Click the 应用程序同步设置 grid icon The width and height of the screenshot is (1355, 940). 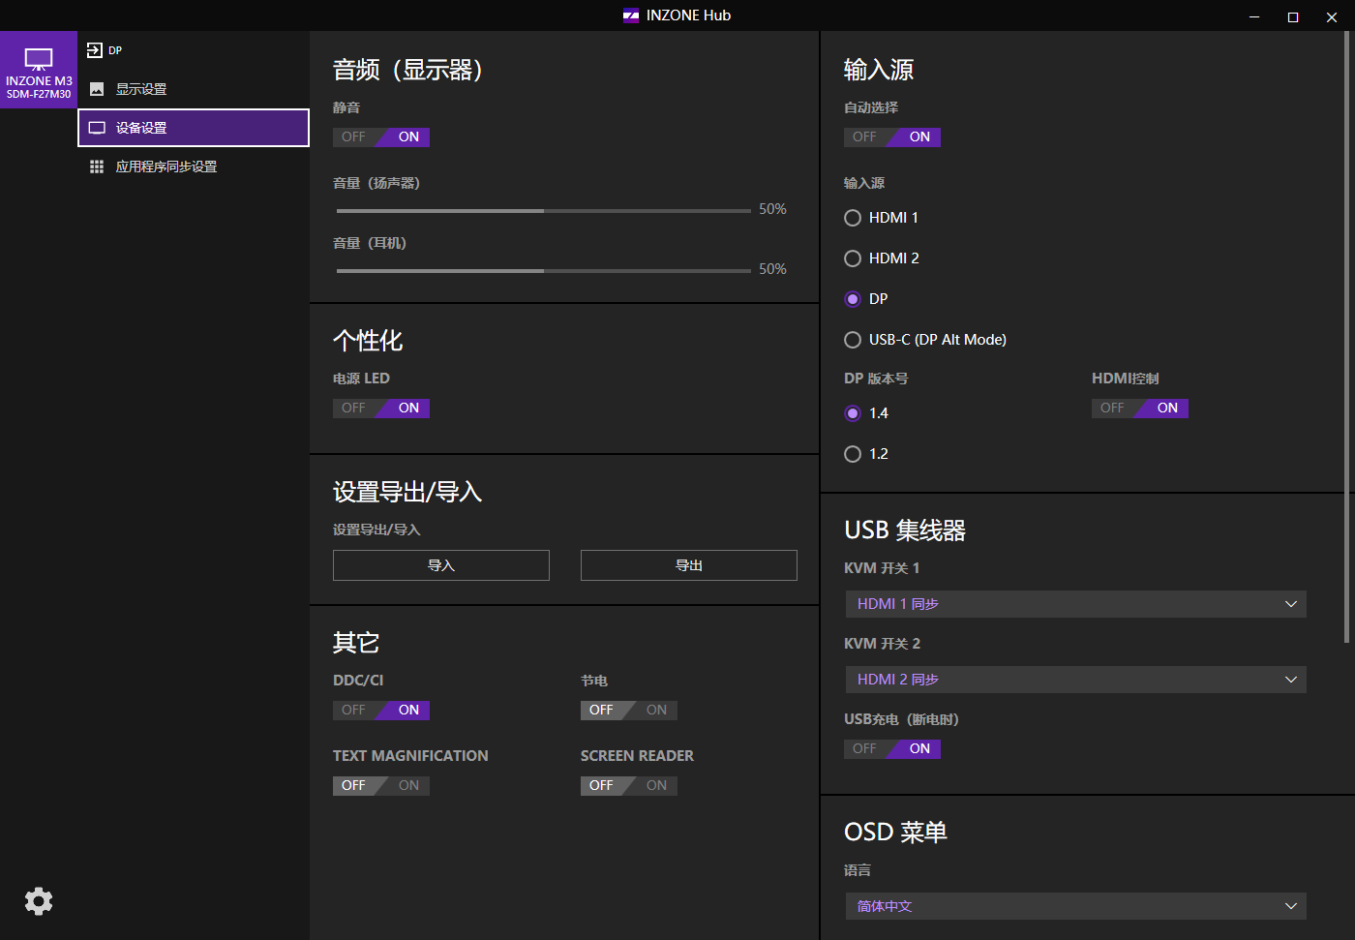[97, 167]
